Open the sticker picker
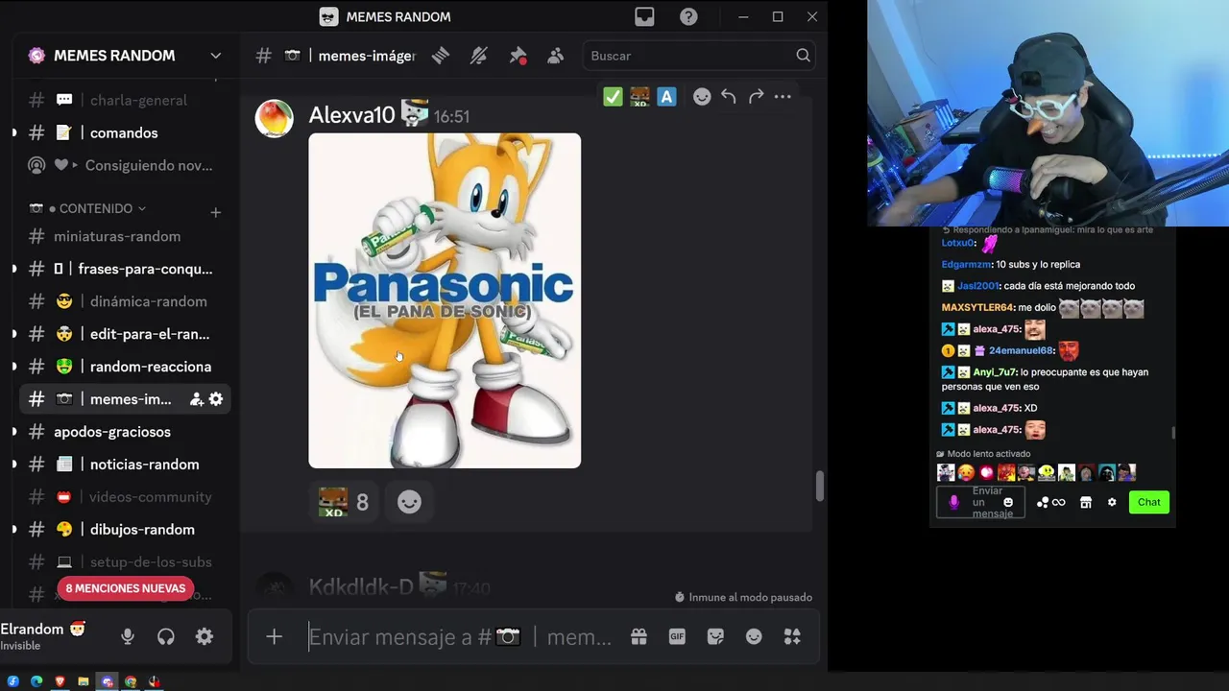The width and height of the screenshot is (1229, 691). tap(715, 636)
